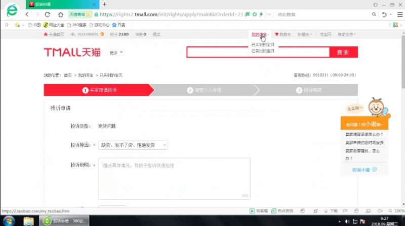The image size is (405, 226).
Task: Open 已买到的宝贝 in the breadcrumb
Action: click(111, 75)
